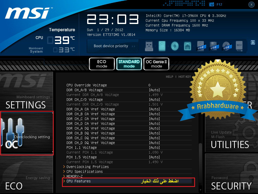
Task: Open the UTILITIES Live Update panel
Action: 232,133
